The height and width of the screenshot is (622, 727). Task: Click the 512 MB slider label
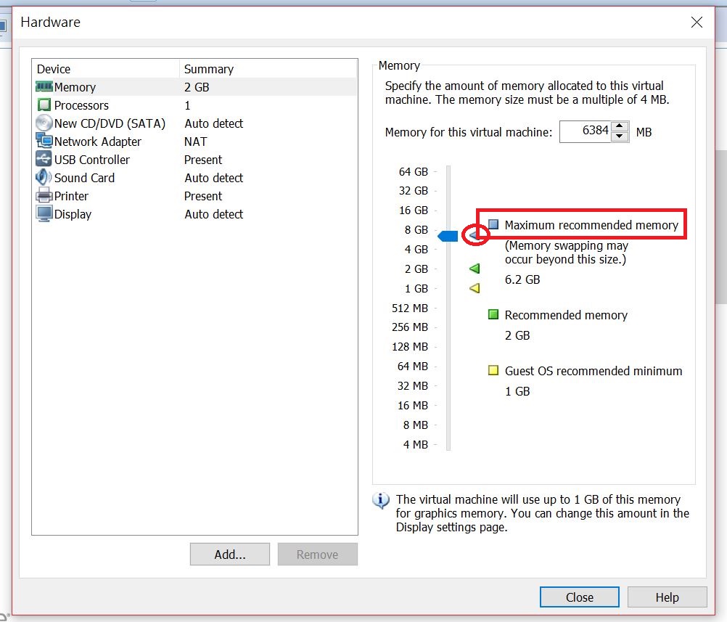410,308
